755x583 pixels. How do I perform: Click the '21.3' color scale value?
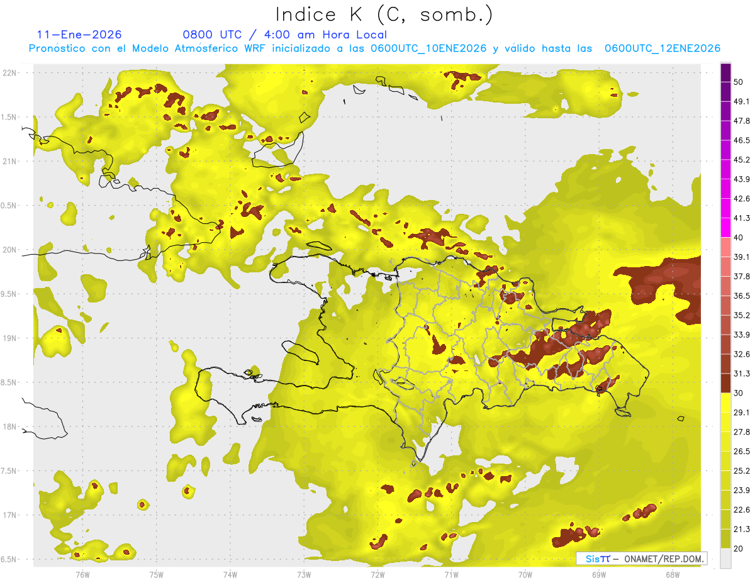(x=742, y=530)
